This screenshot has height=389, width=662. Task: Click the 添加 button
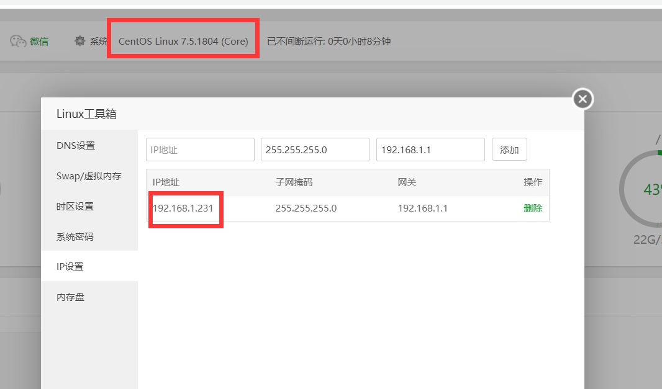[509, 150]
